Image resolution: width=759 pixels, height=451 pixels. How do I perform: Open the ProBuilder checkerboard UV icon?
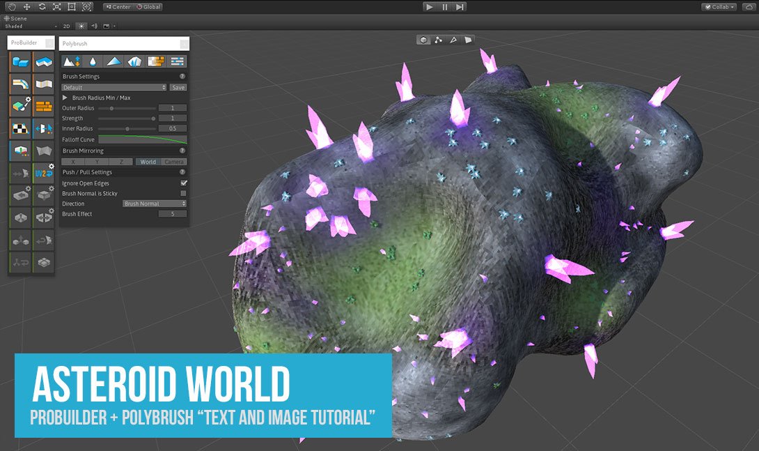click(20, 128)
